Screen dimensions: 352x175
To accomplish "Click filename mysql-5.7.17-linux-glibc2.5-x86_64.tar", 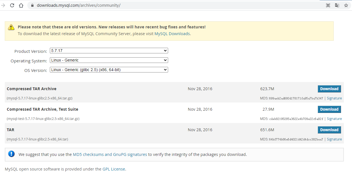I will [37, 139].
